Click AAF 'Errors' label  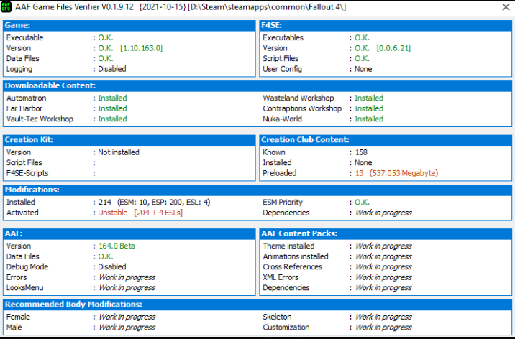[x=17, y=277]
